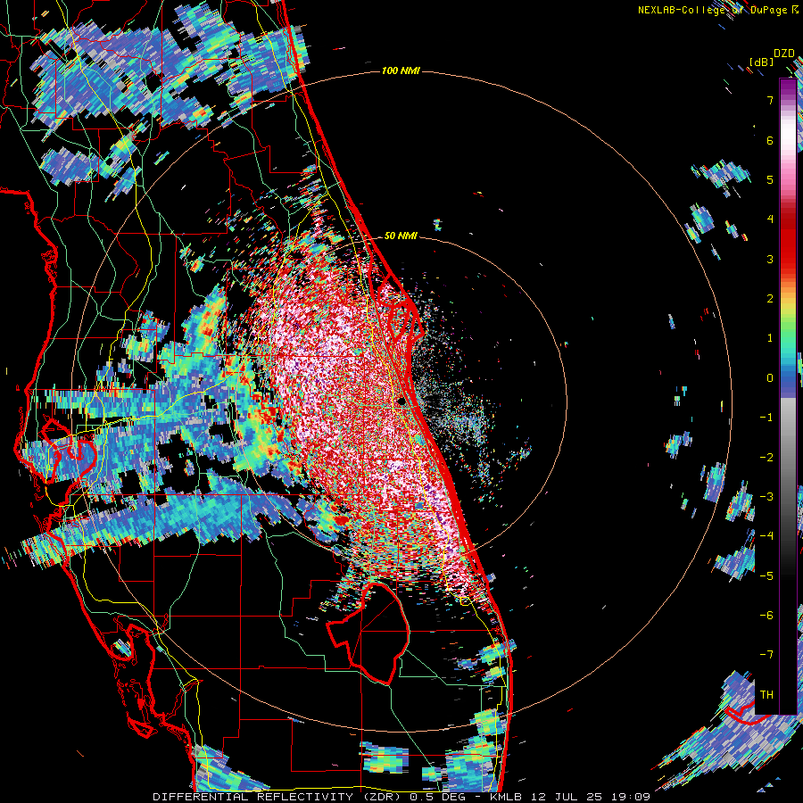Viewport: 803px width, 803px height.
Task: Click the black radar site dot at center
Action: pos(401,401)
